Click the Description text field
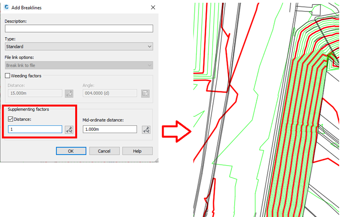Image resolution: width=341 pixels, height=217 pixels. (79, 28)
